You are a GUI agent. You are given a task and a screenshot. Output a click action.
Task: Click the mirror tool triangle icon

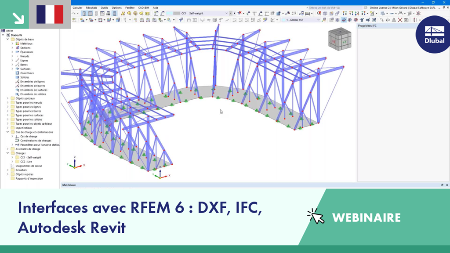pyautogui.click(x=394, y=20)
